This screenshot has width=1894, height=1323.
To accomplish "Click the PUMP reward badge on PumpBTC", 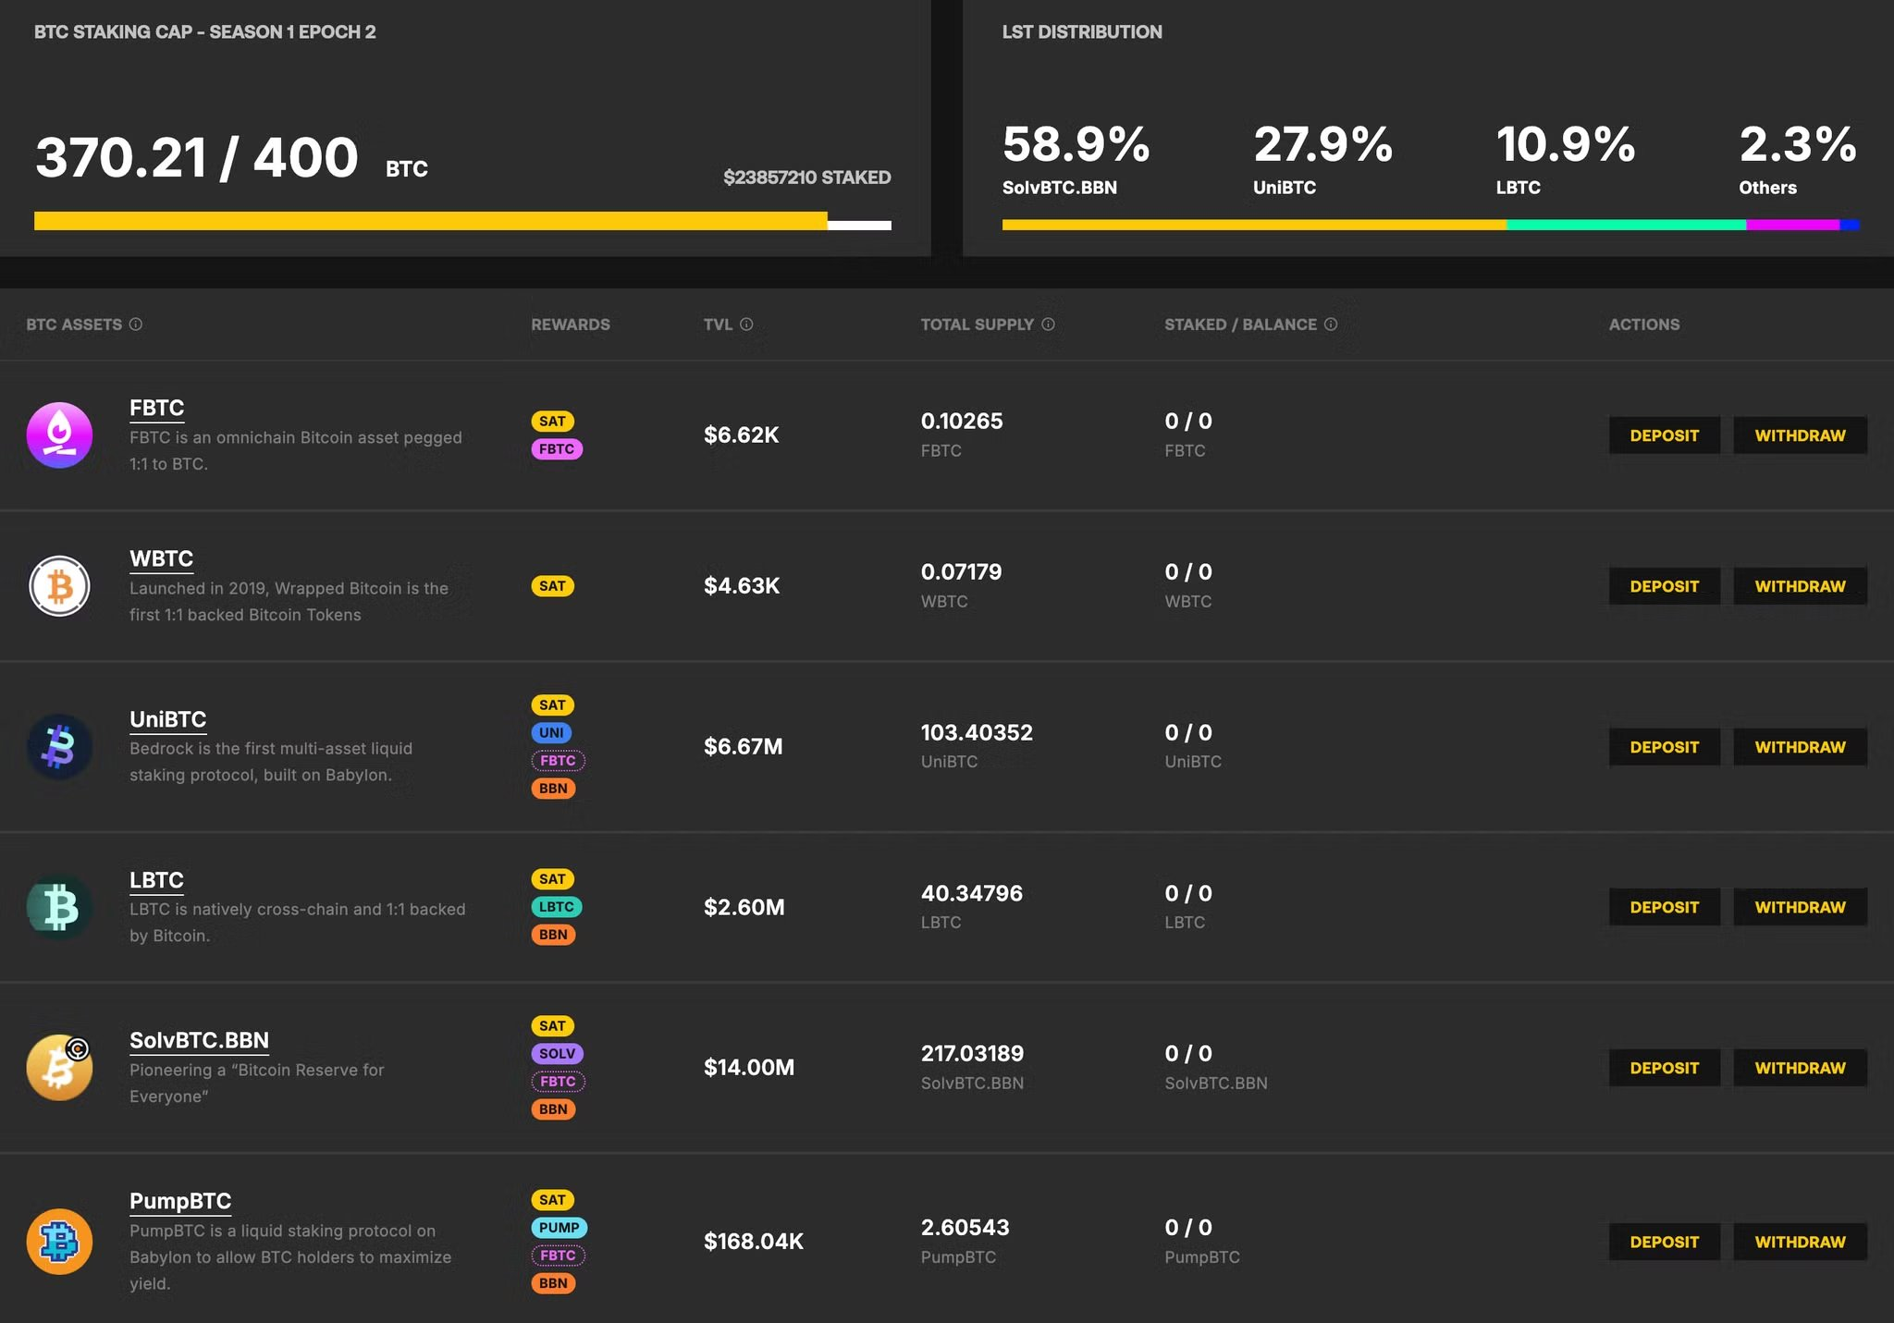I will pyautogui.click(x=559, y=1228).
